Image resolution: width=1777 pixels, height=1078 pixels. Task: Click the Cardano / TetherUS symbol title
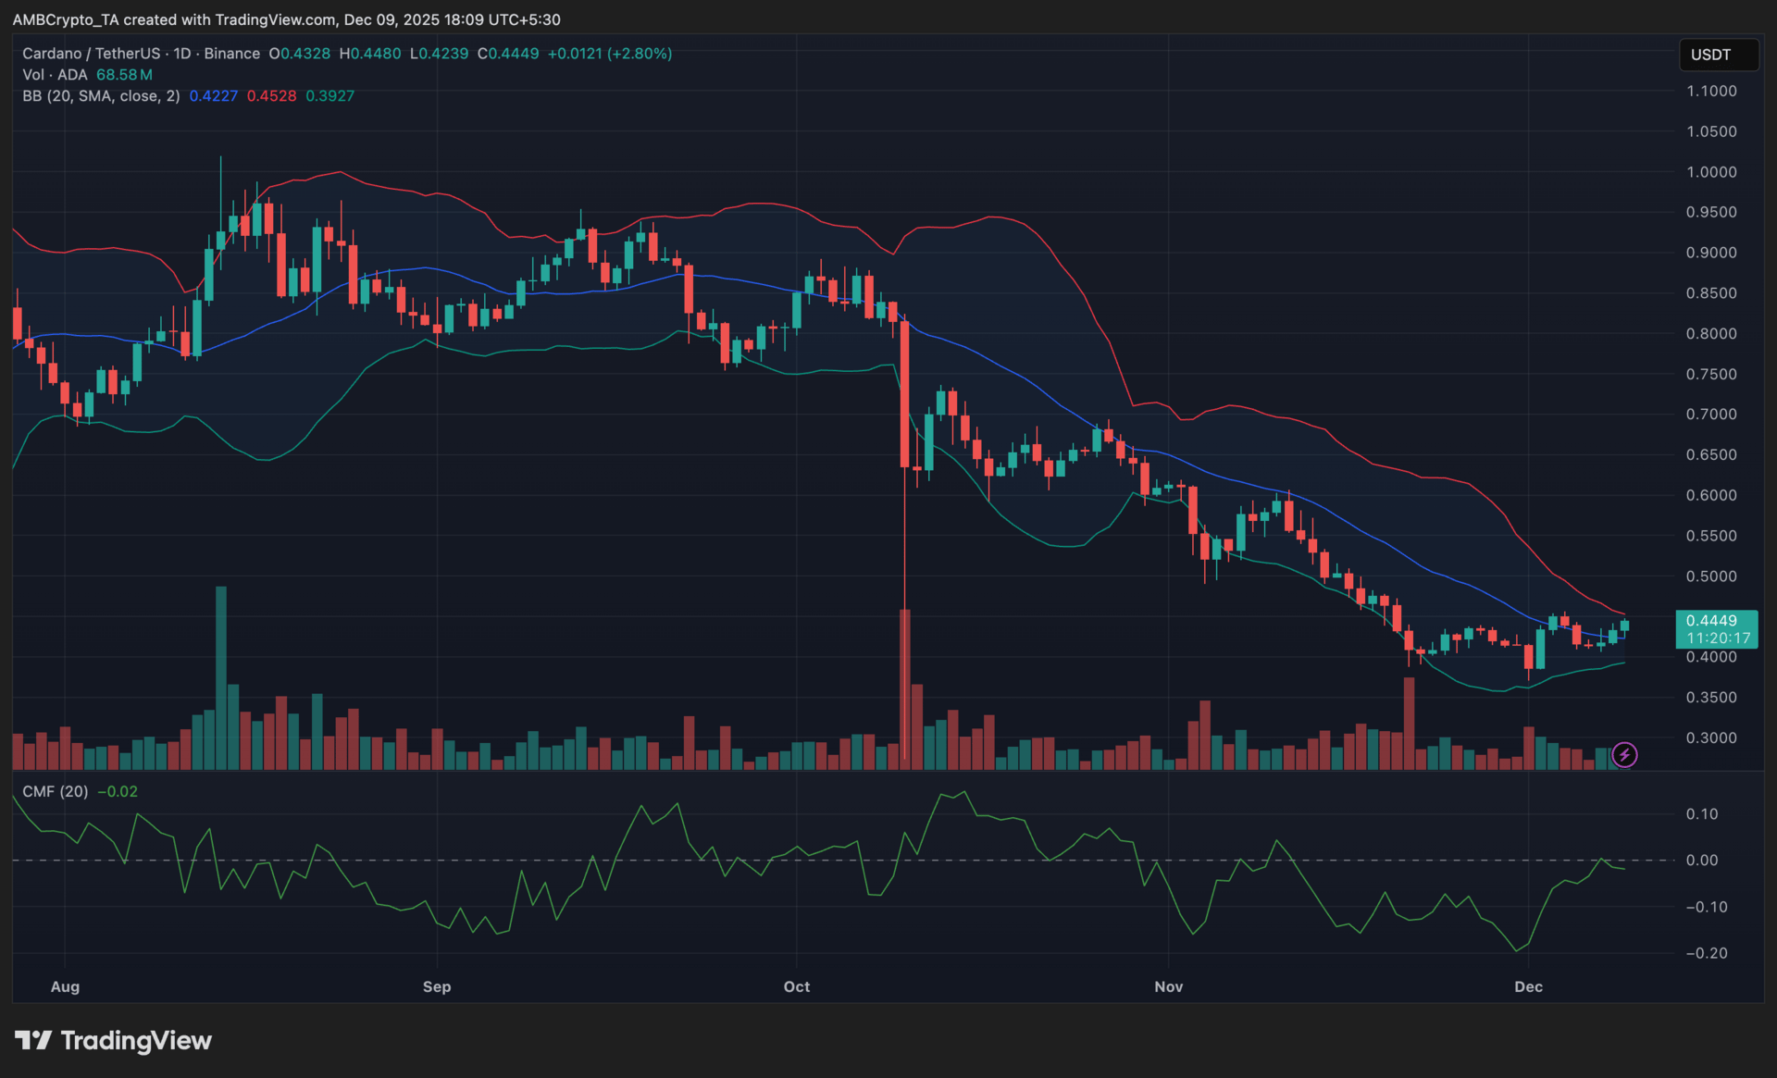91,54
